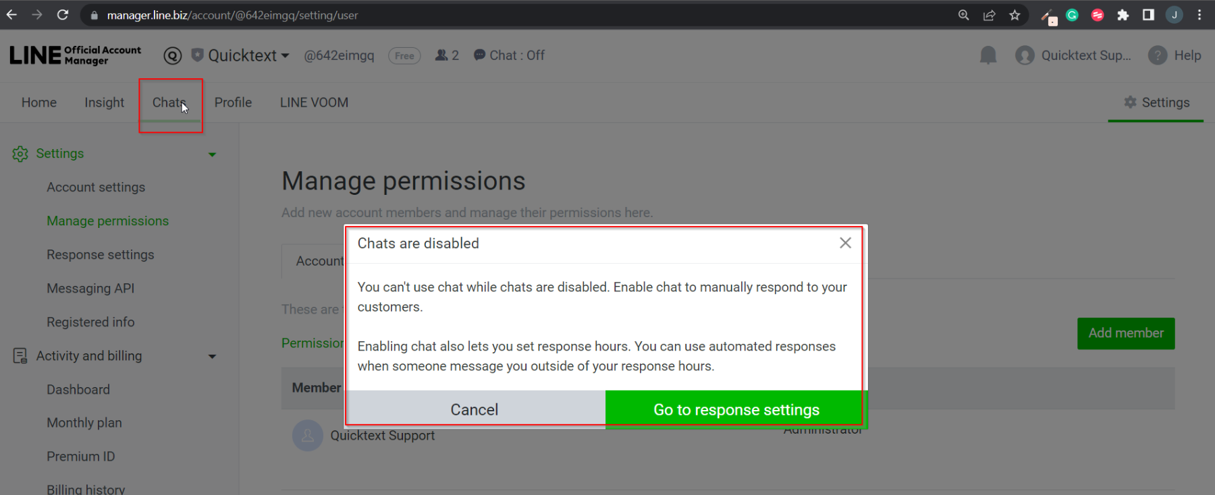Open the Messaging API sidebar item
Viewport: 1215px width, 495px height.
point(90,289)
